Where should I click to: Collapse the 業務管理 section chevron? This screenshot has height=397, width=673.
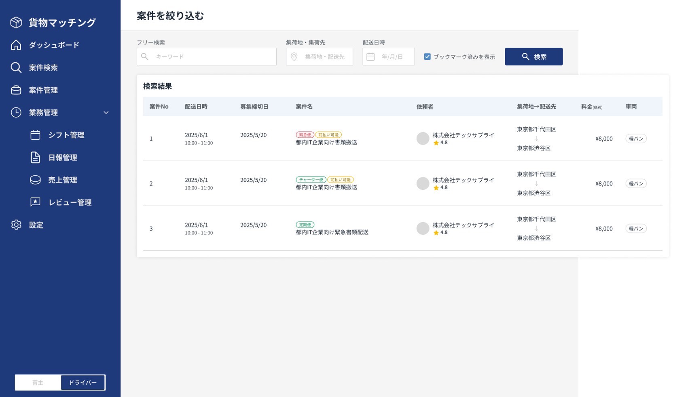pos(106,113)
